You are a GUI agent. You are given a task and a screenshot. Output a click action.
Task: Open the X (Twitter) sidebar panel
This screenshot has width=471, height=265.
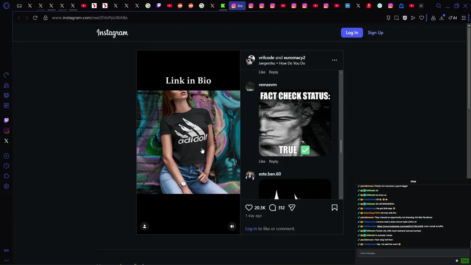tap(6, 141)
